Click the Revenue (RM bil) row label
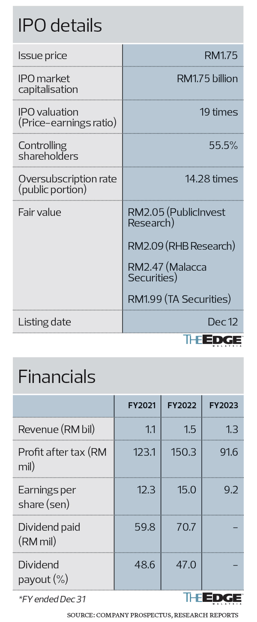257x622 pixels. (57, 429)
